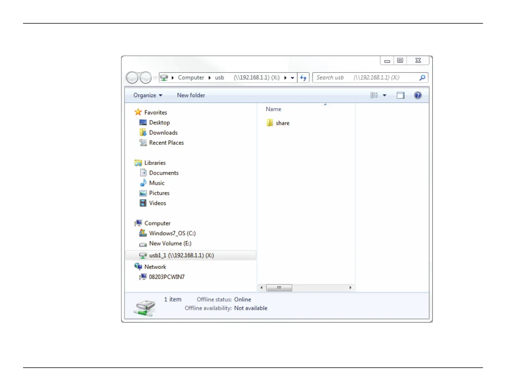This screenshot has height=391, width=506.
Task: Select the usb (\\192.168.1.1) (X:) breadcrumb
Action: [x=247, y=78]
